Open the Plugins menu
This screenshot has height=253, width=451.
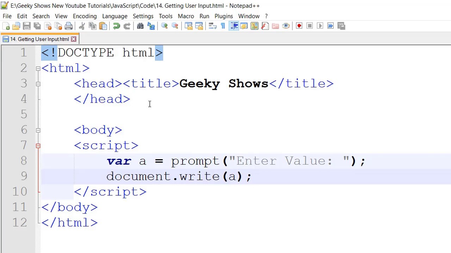point(223,16)
